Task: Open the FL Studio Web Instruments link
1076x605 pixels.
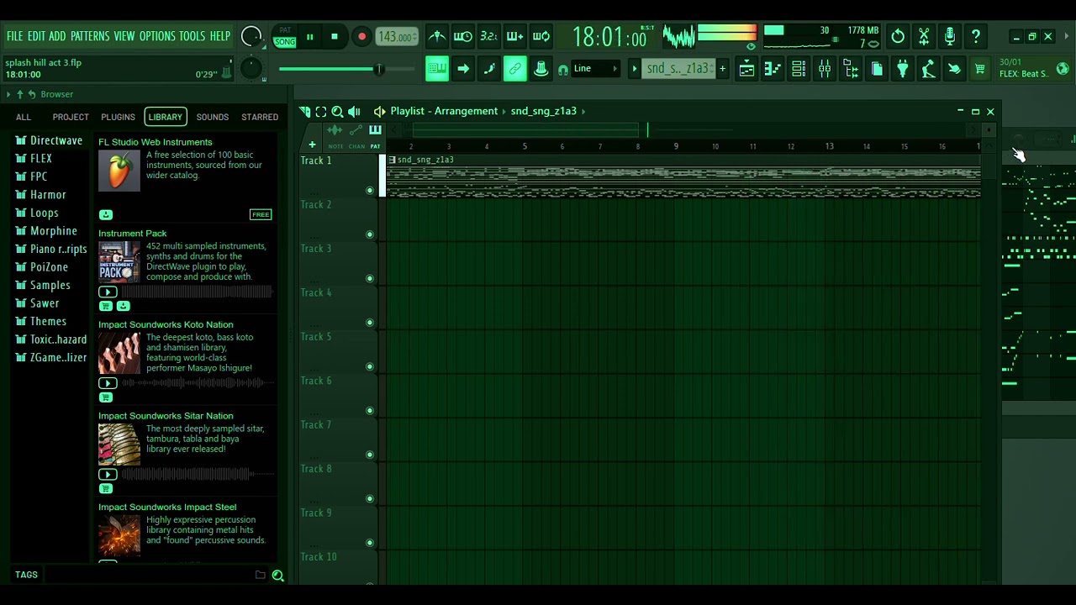Action: pyautogui.click(x=156, y=142)
